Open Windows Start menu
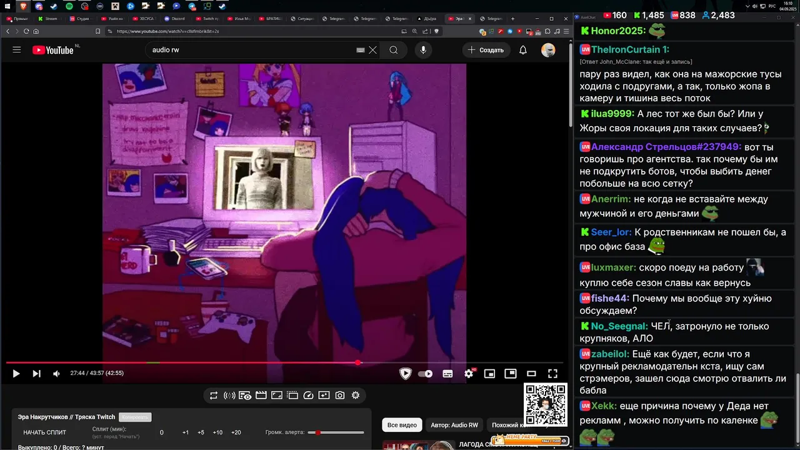Screen dimensions: 800x450 pyautogui.click(x=7, y=6)
